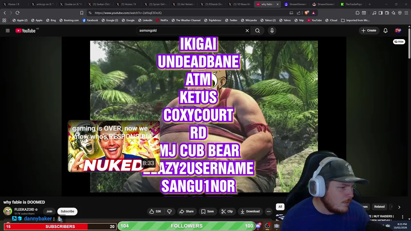This screenshot has height=231, width=411.
Task: Open Brave Rewards triangle icon
Action: coord(313,13)
